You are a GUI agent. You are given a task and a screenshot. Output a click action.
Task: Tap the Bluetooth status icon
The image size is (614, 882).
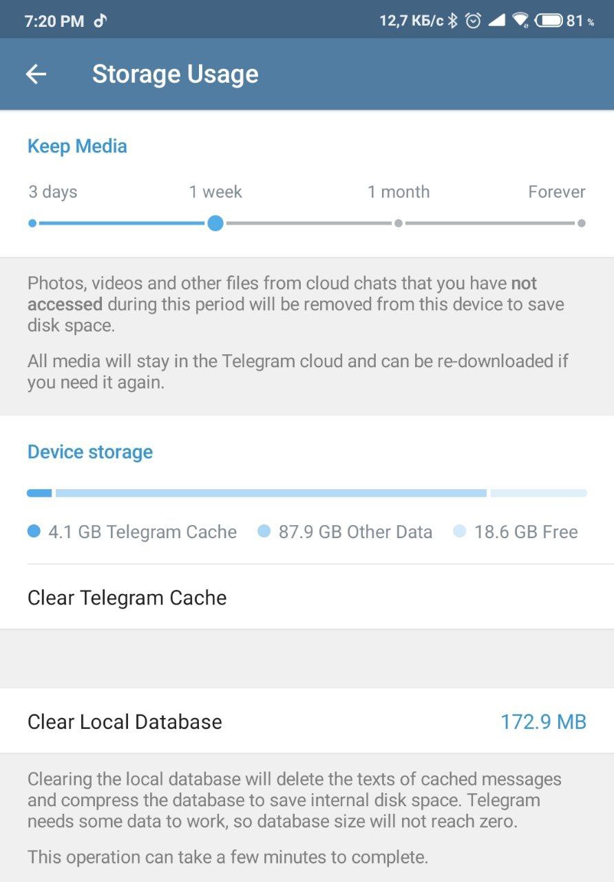(452, 21)
